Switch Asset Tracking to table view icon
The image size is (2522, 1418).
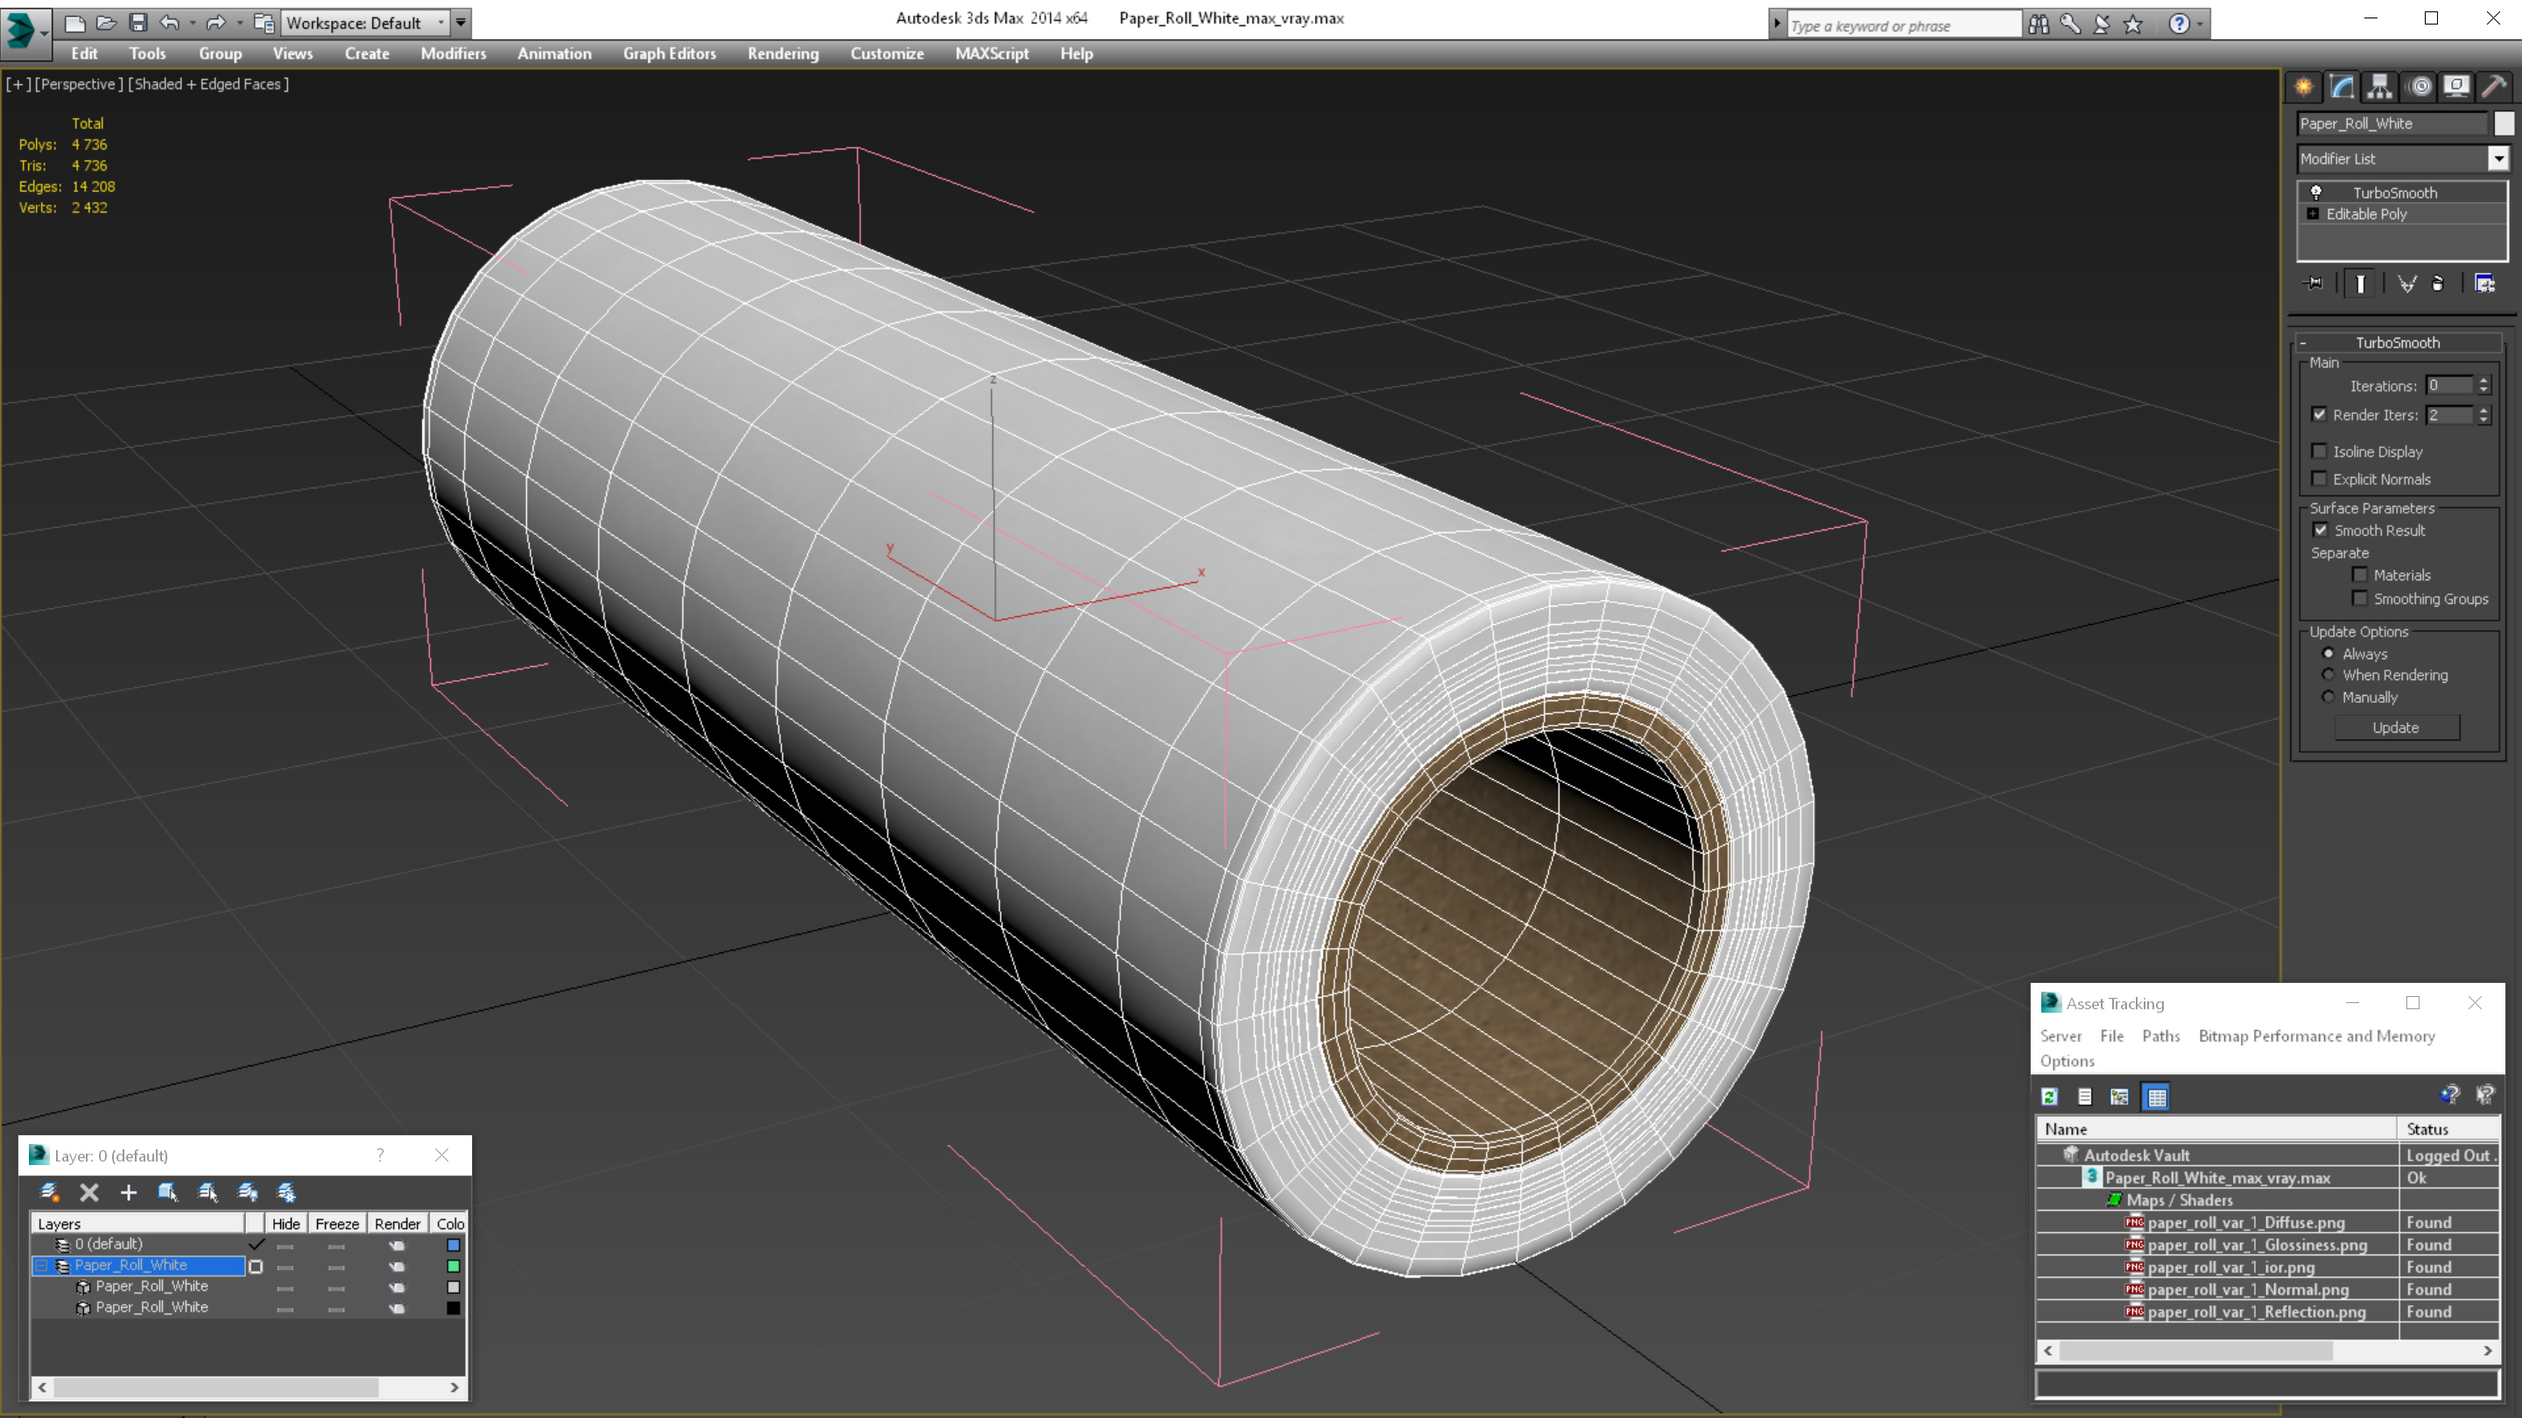pos(2157,1097)
